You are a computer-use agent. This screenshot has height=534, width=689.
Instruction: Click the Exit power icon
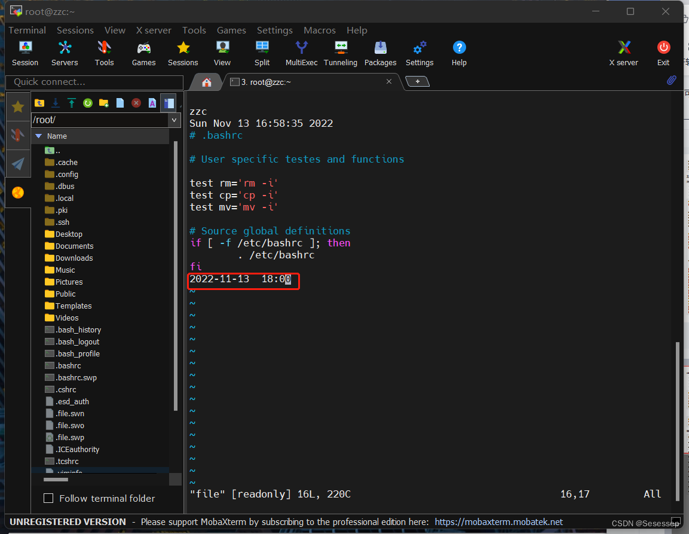click(x=663, y=53)
